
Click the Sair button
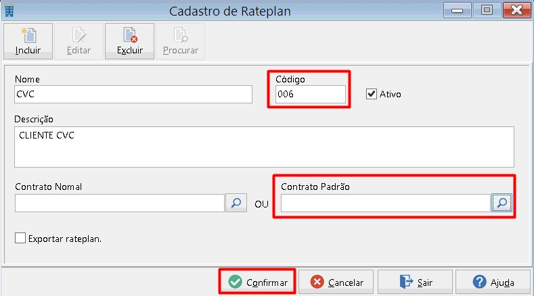[415, 282]
